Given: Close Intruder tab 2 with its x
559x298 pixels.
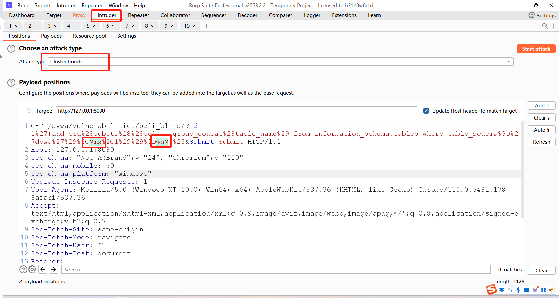Looking at the screenshot, I should (x=35, y=26).
